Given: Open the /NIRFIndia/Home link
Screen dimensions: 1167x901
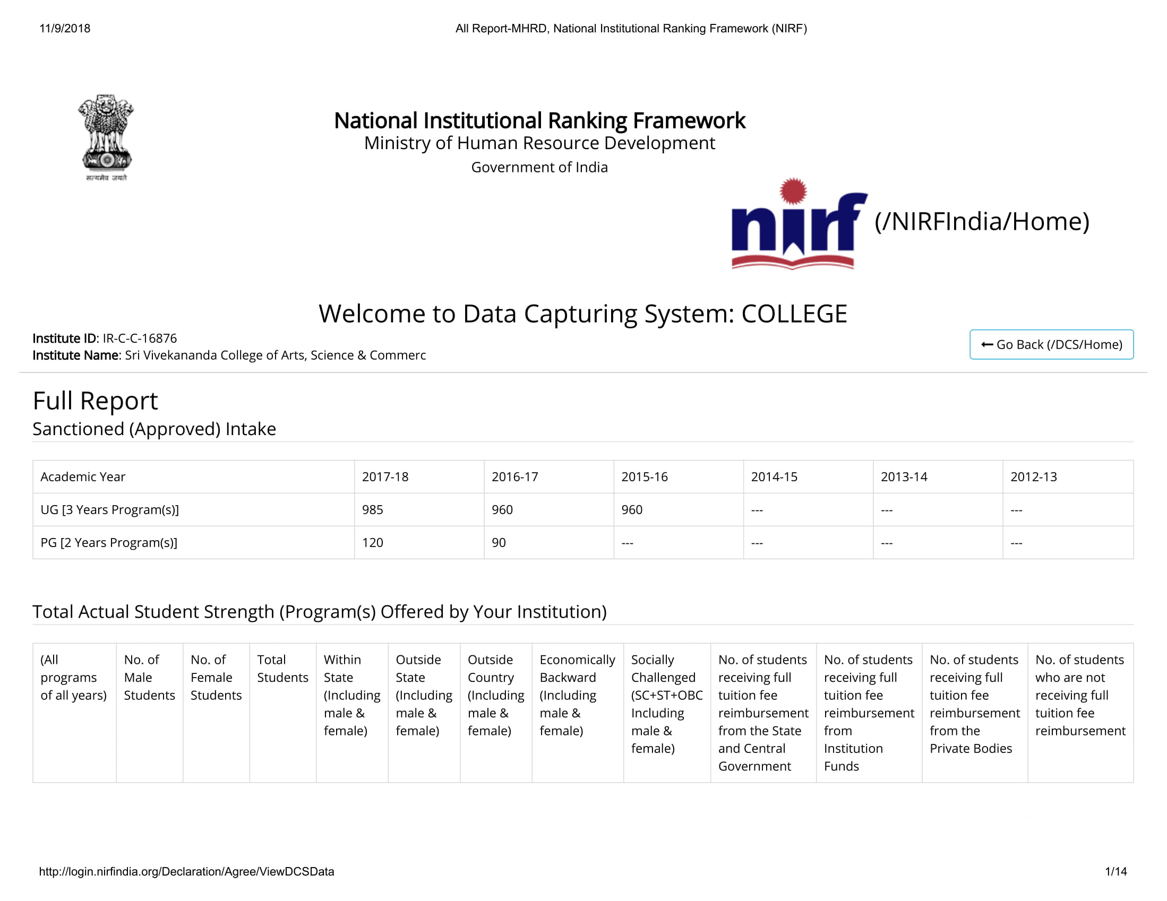Looking at the screenshot, I should 982,222.
